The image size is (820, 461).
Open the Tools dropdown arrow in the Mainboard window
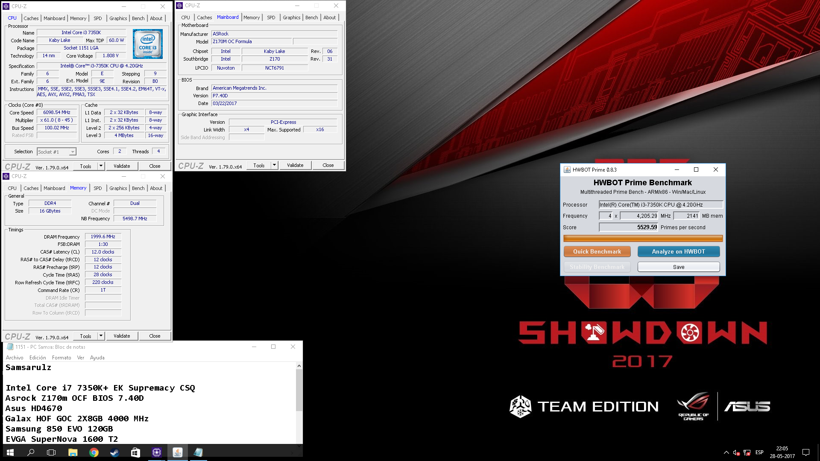click(275, 165)
